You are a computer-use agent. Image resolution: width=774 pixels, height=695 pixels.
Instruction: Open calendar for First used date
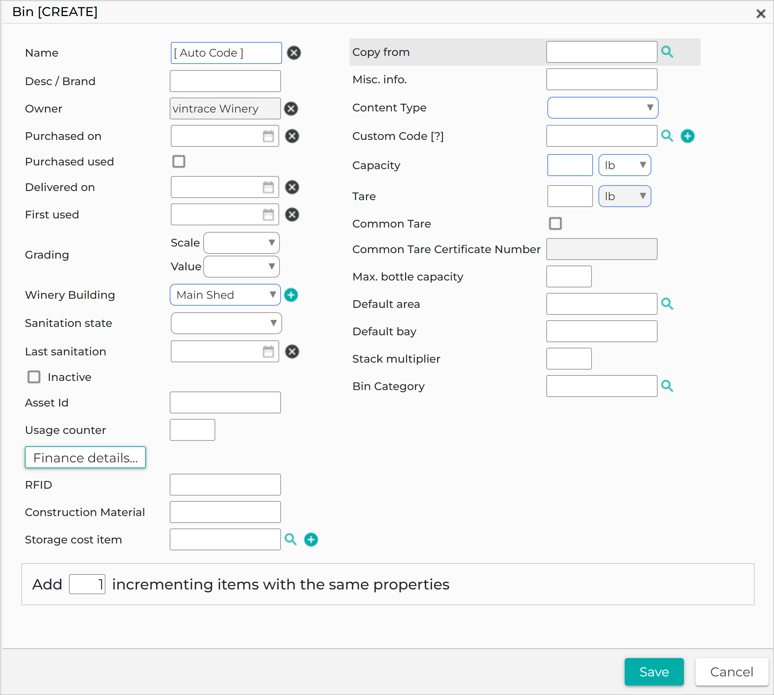[268, 215]
